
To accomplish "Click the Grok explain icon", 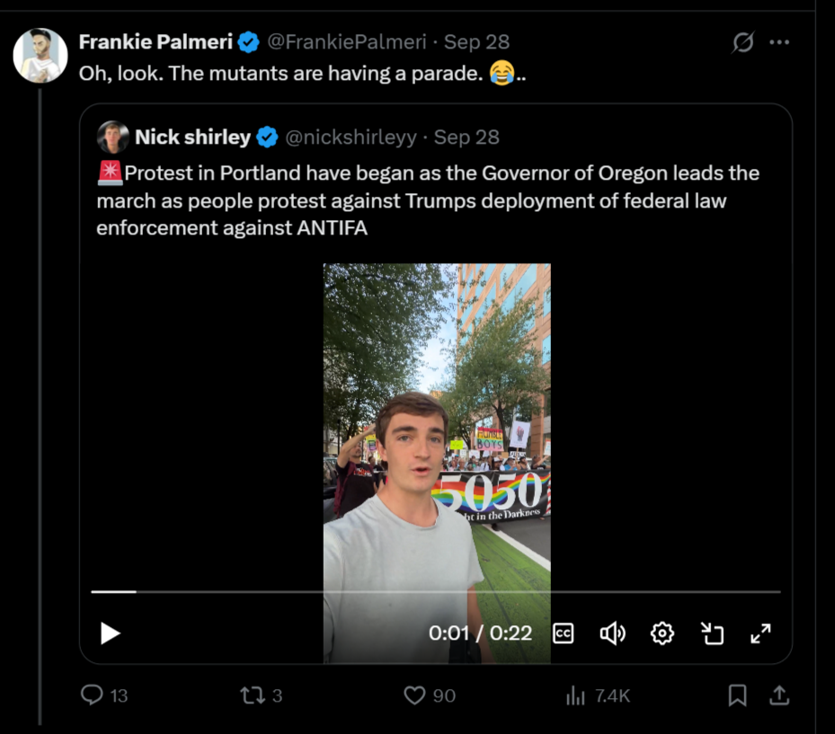I will (742, 42).
